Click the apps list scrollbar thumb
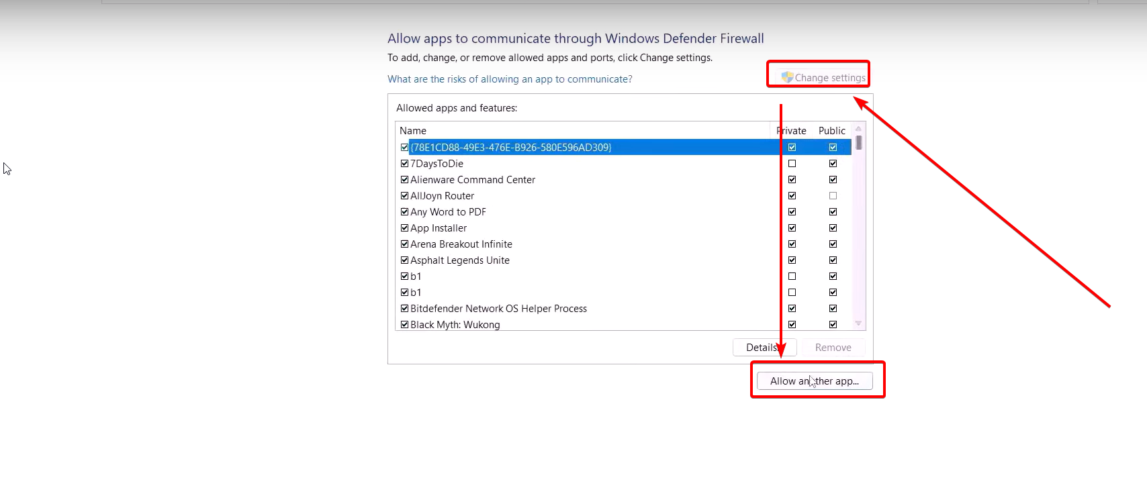This screenshot has width=1147, height=504. (859, 142)
